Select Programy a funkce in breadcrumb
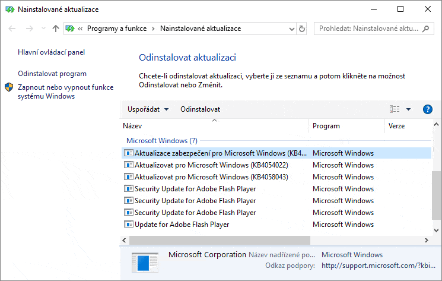This screenshot has width=442, height=281. coord(117,29)
